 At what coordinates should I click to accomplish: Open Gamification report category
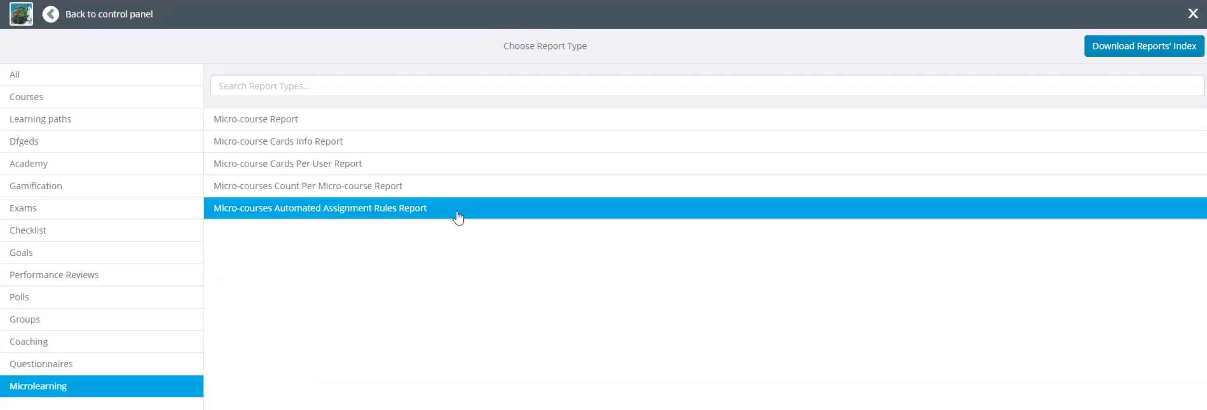[36, 186]
